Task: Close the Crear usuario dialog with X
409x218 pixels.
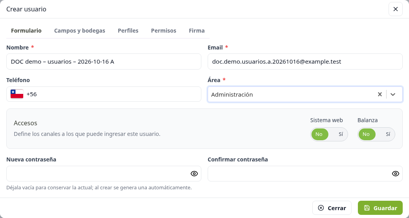Action: pos(396,9)
